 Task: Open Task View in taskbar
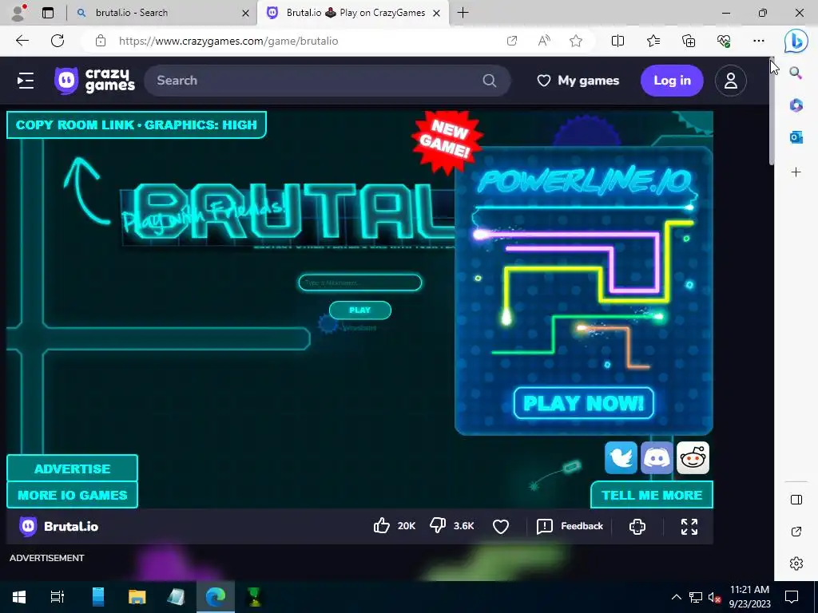pyautogui.click(x=57, y=597)
